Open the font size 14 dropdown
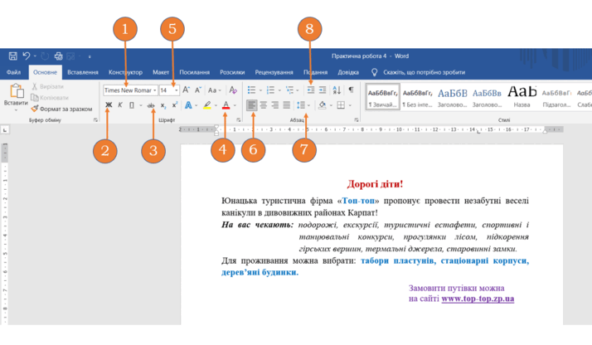The image size is (592, 345). [x=177, y=90]
